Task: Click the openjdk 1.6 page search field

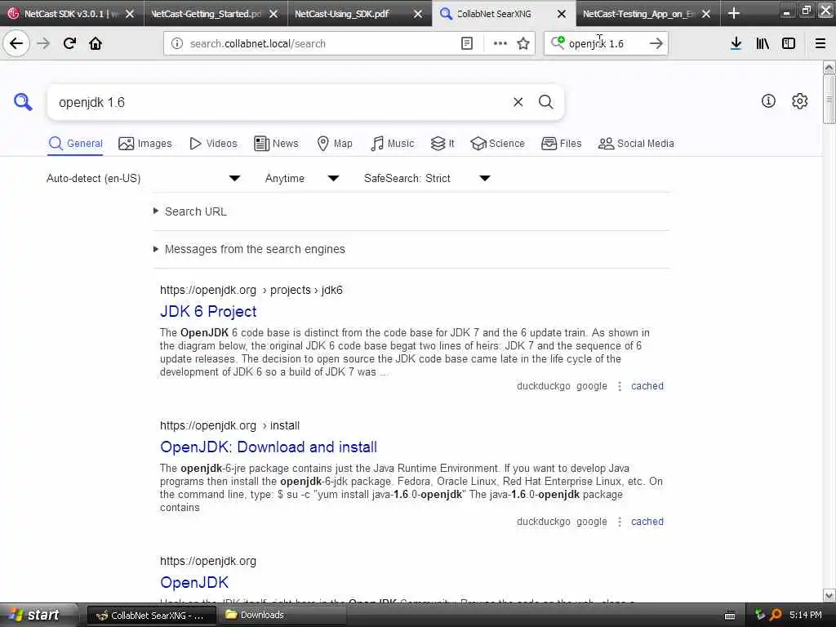Action: 278,102
